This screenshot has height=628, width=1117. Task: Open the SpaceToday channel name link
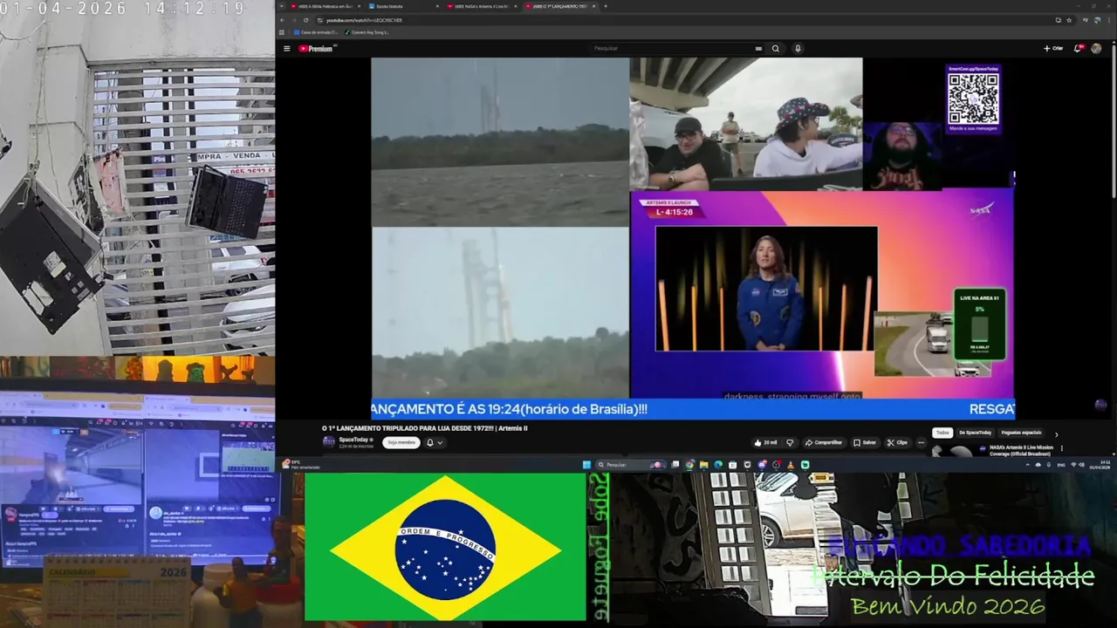(x=353, y=440)
